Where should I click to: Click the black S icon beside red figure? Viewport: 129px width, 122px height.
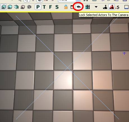118,7
